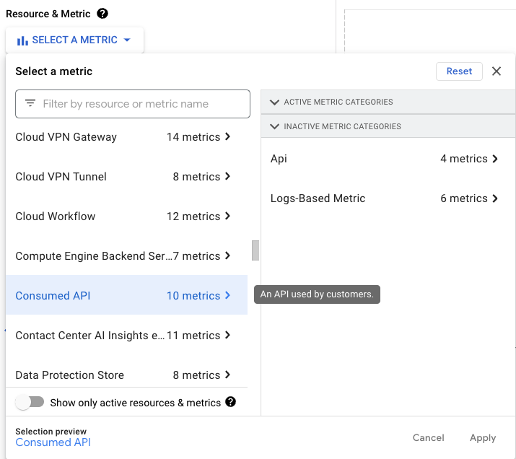This screenshot has height=459, width=516.
Task: Click the bar chart icon in Select a Metric
Action: pos(22,40)
